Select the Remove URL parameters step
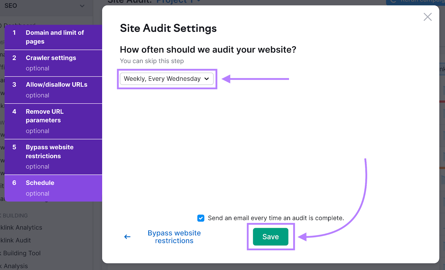445x270 pixels. pyautogui.click(x=53, y=121)
